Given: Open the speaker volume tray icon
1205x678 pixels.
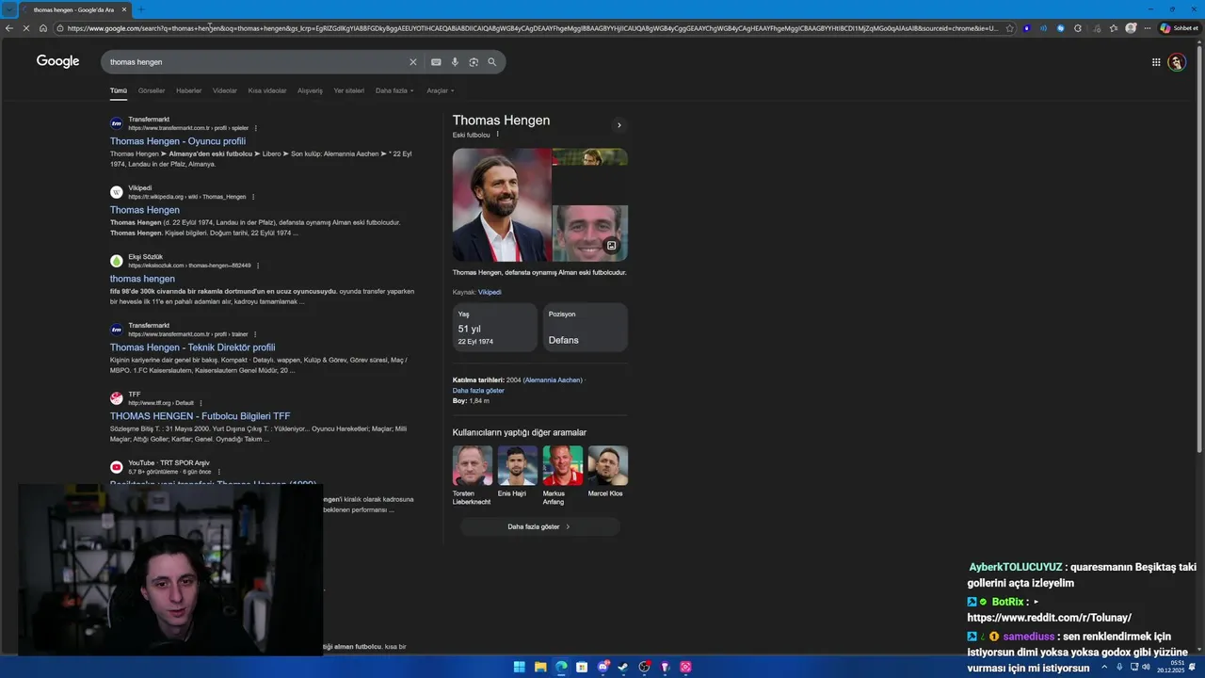Looking at the screenshot, I should click(x=1146, y=667).
